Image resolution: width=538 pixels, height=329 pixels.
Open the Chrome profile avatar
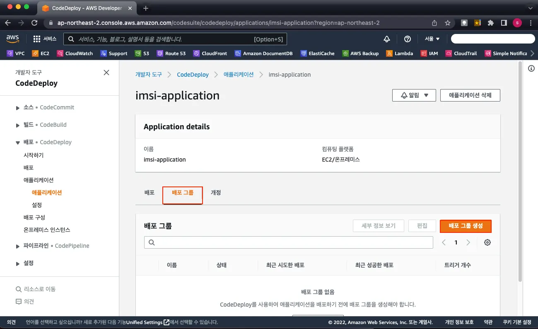coord(517,23)
